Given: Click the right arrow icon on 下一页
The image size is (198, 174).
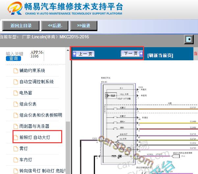Looking at the screenshot, I should [141, 54].
